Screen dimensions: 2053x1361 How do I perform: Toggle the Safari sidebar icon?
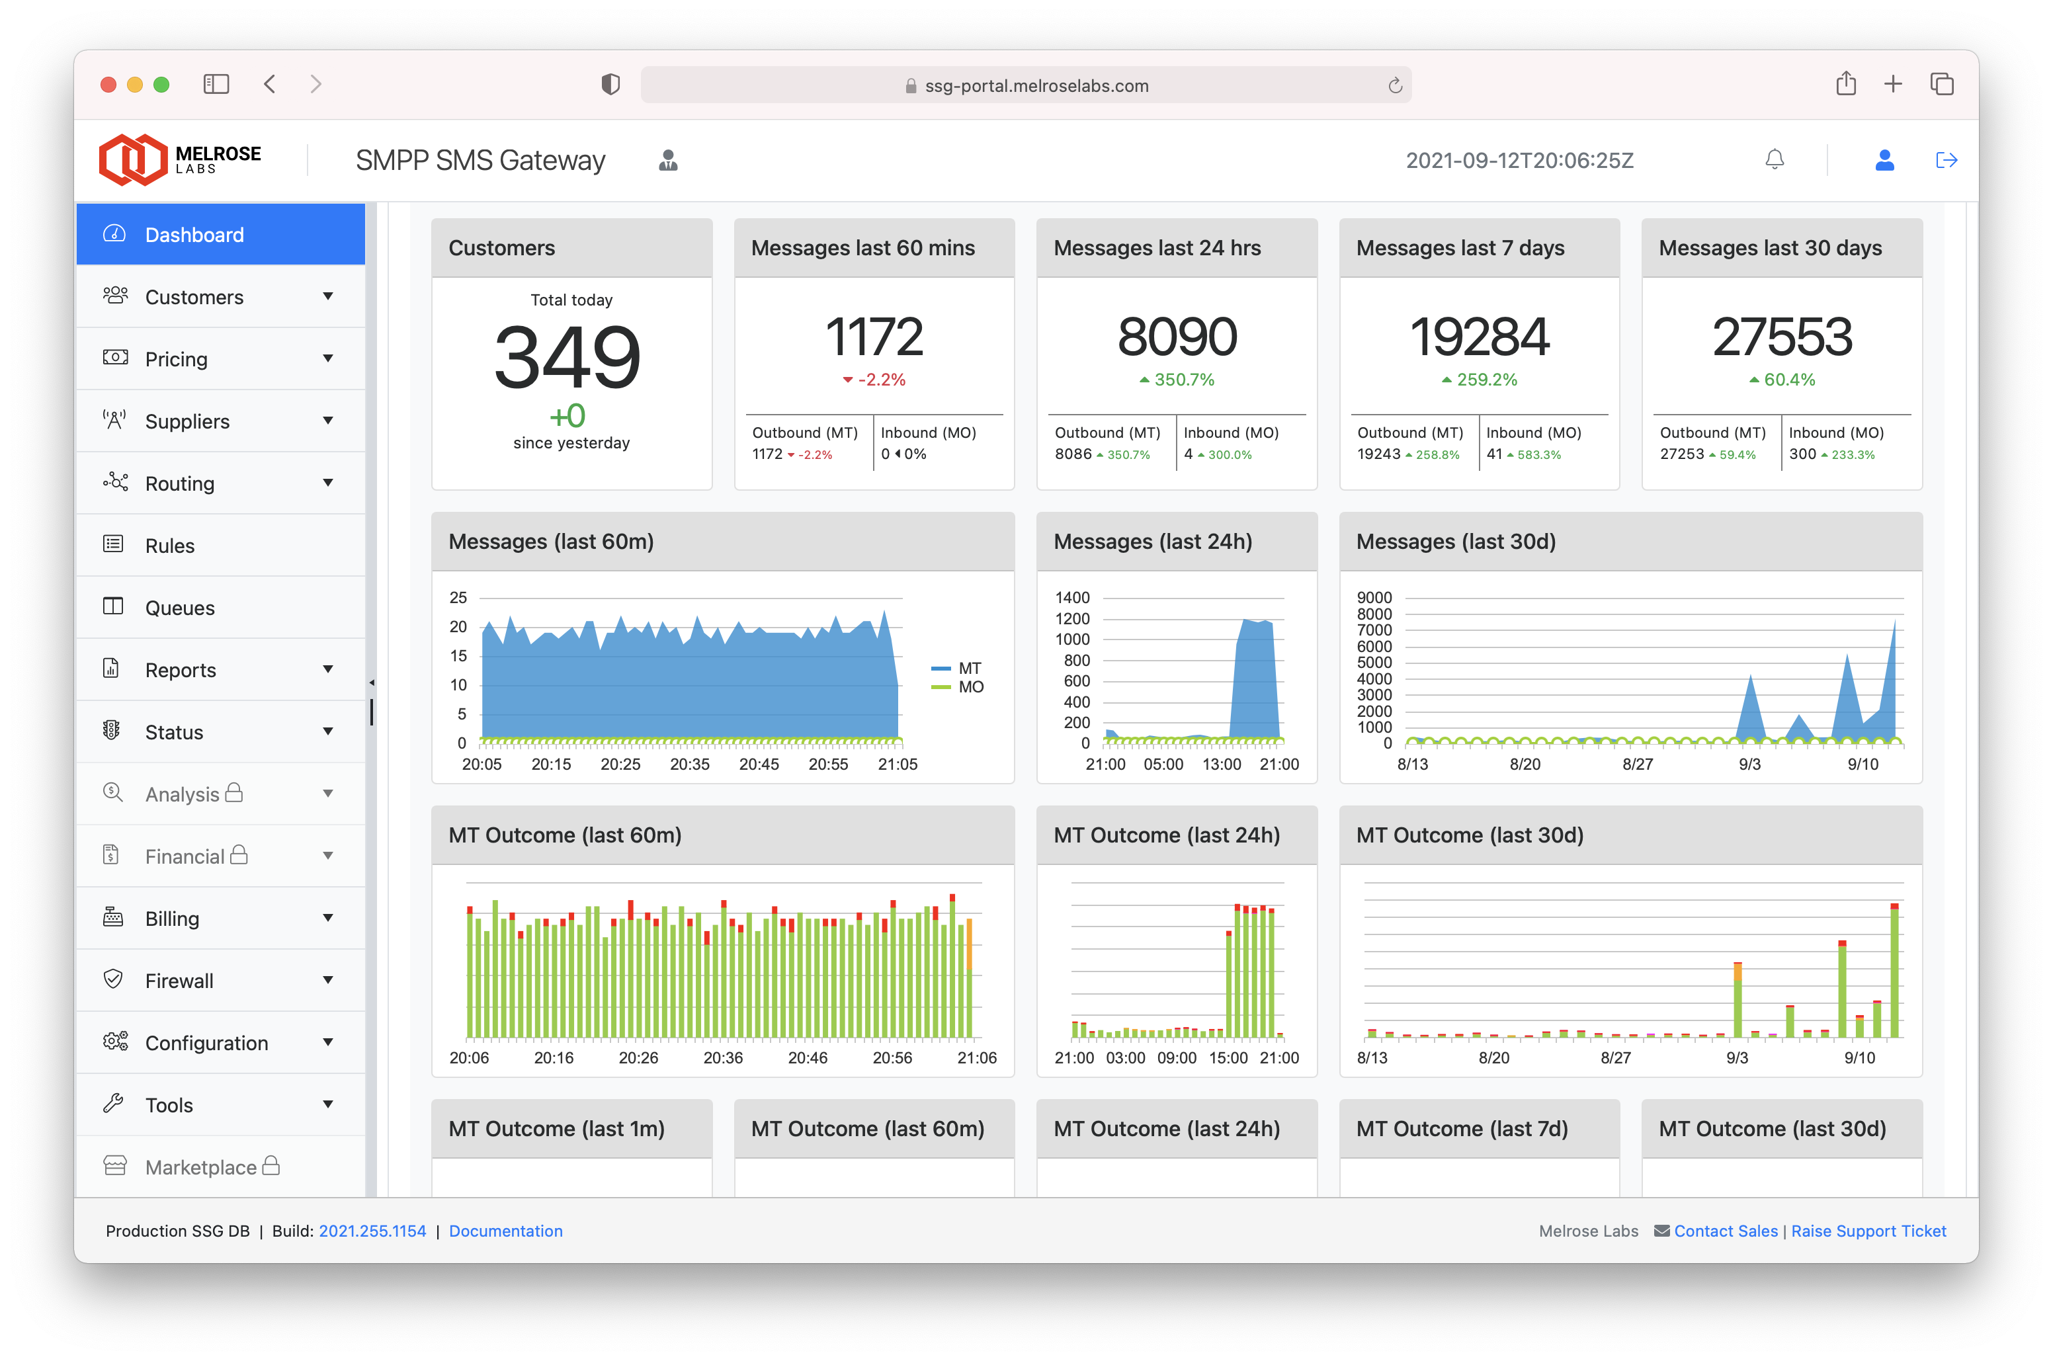coord(216,84)
